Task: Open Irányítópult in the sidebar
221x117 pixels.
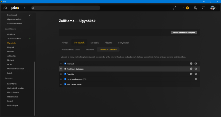Action: coord(12,15)
